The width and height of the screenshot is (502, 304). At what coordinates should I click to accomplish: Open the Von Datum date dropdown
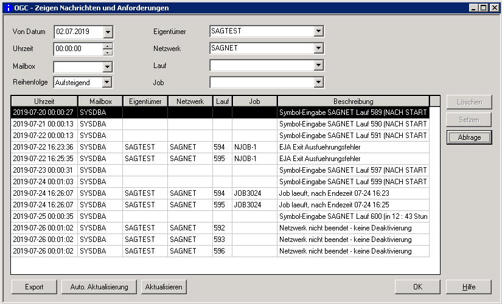coord(108,32)
